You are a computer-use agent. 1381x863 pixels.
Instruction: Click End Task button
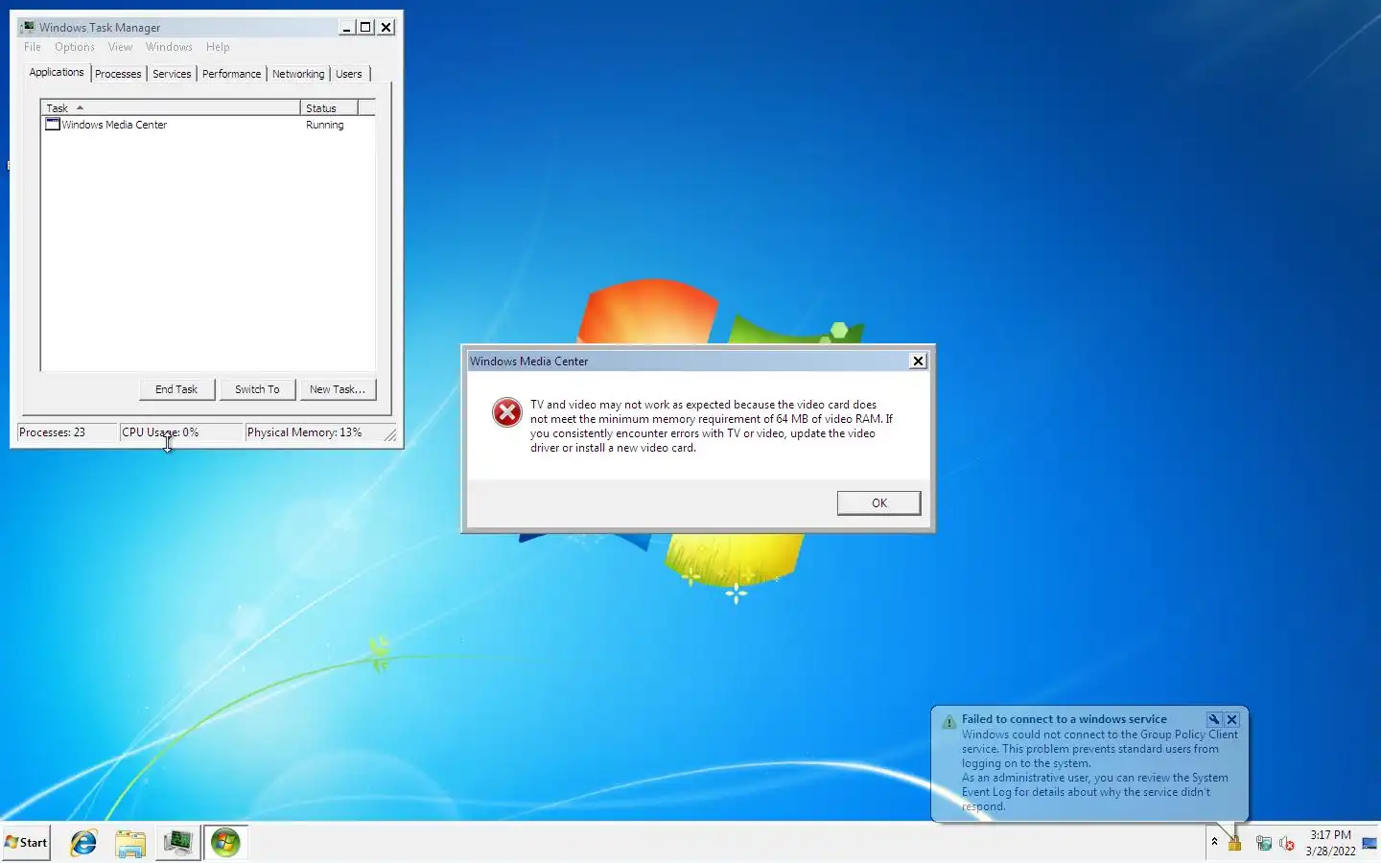coord(176,389)
